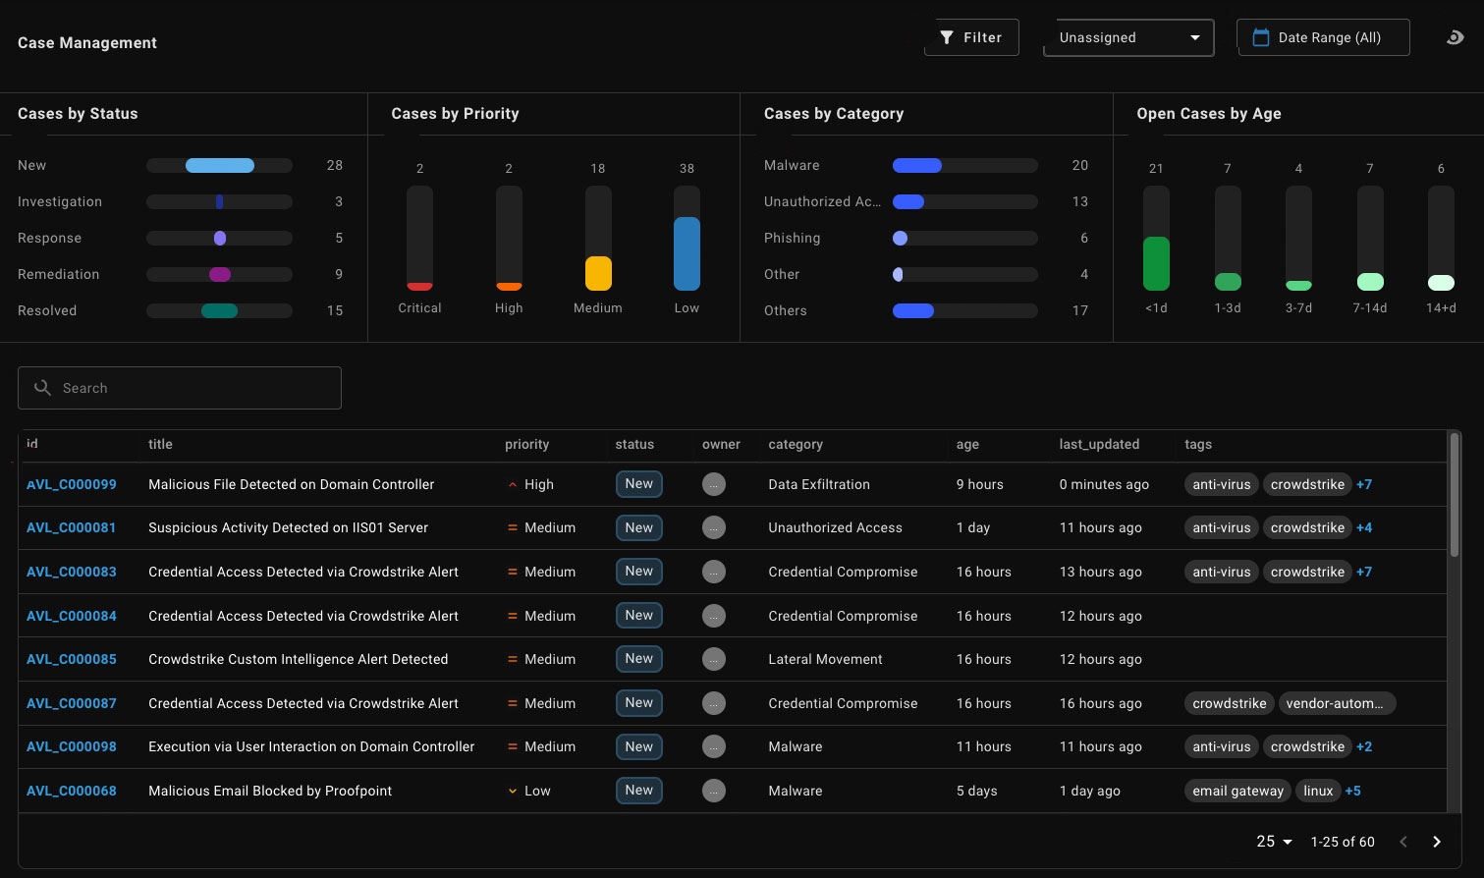Click owner avatar for case AVL_C000099
This screenshot has width=1484, height=878.
click(714, 484)
